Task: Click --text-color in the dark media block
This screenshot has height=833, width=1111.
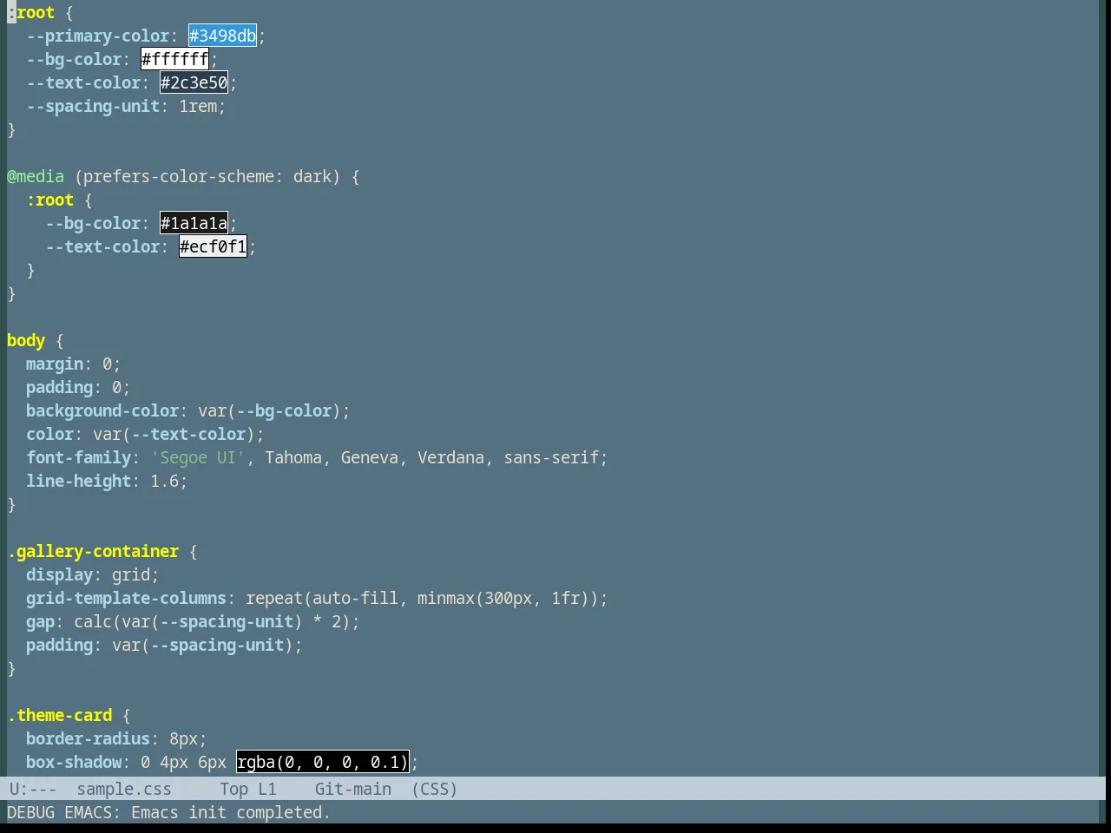Action: (102, 246)
